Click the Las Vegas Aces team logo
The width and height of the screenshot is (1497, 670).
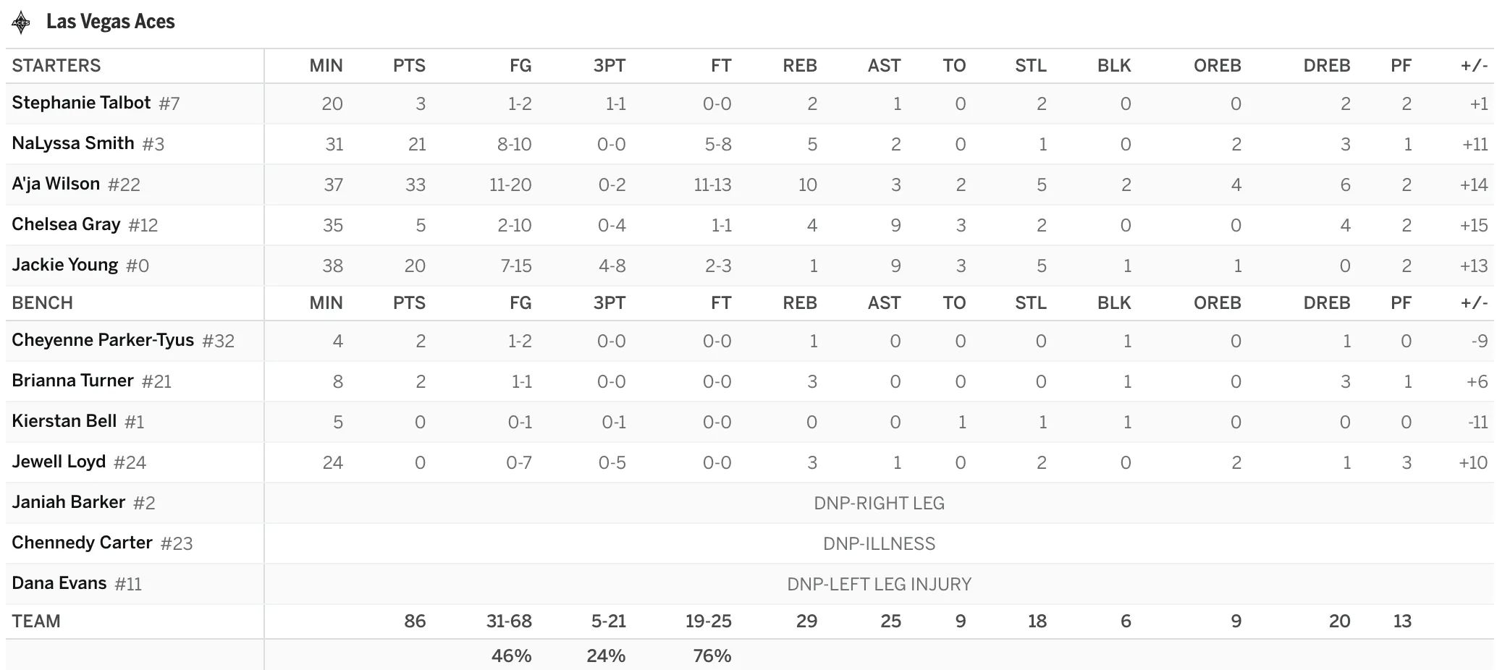pyautogui.click(x=21, y=22)
